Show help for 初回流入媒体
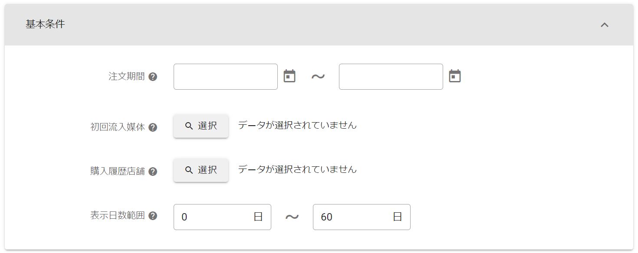Image resolution: width=638 pixels, height=253 pixels. pyautogui.click(x=153, y=127)
